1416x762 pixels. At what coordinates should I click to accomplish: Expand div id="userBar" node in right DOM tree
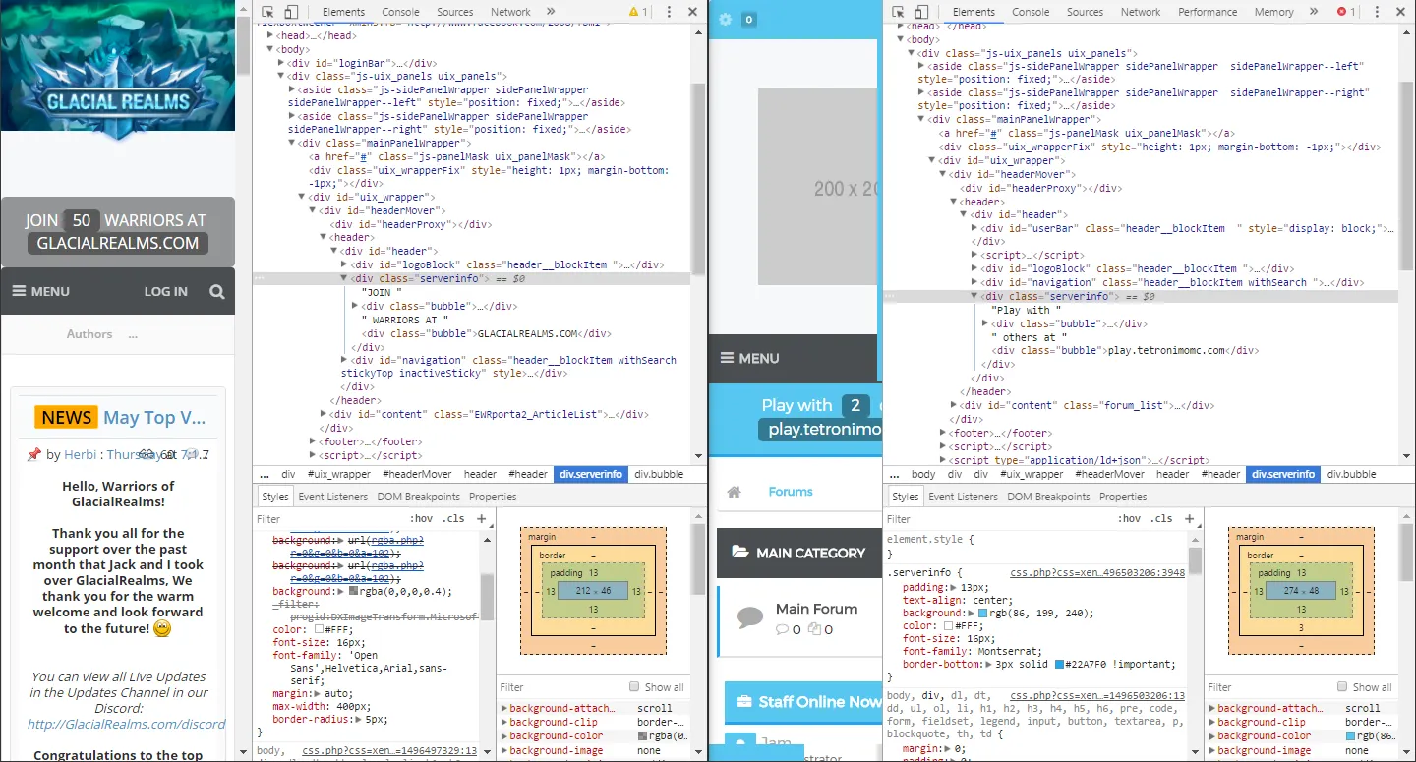[x=974, y=228]
